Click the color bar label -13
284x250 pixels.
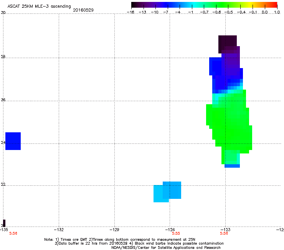click(x=142, y=12)
